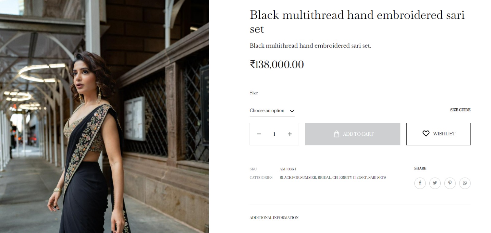Add item to Wishlist
Screen dimensions: 491x233
tap(438, 134)
